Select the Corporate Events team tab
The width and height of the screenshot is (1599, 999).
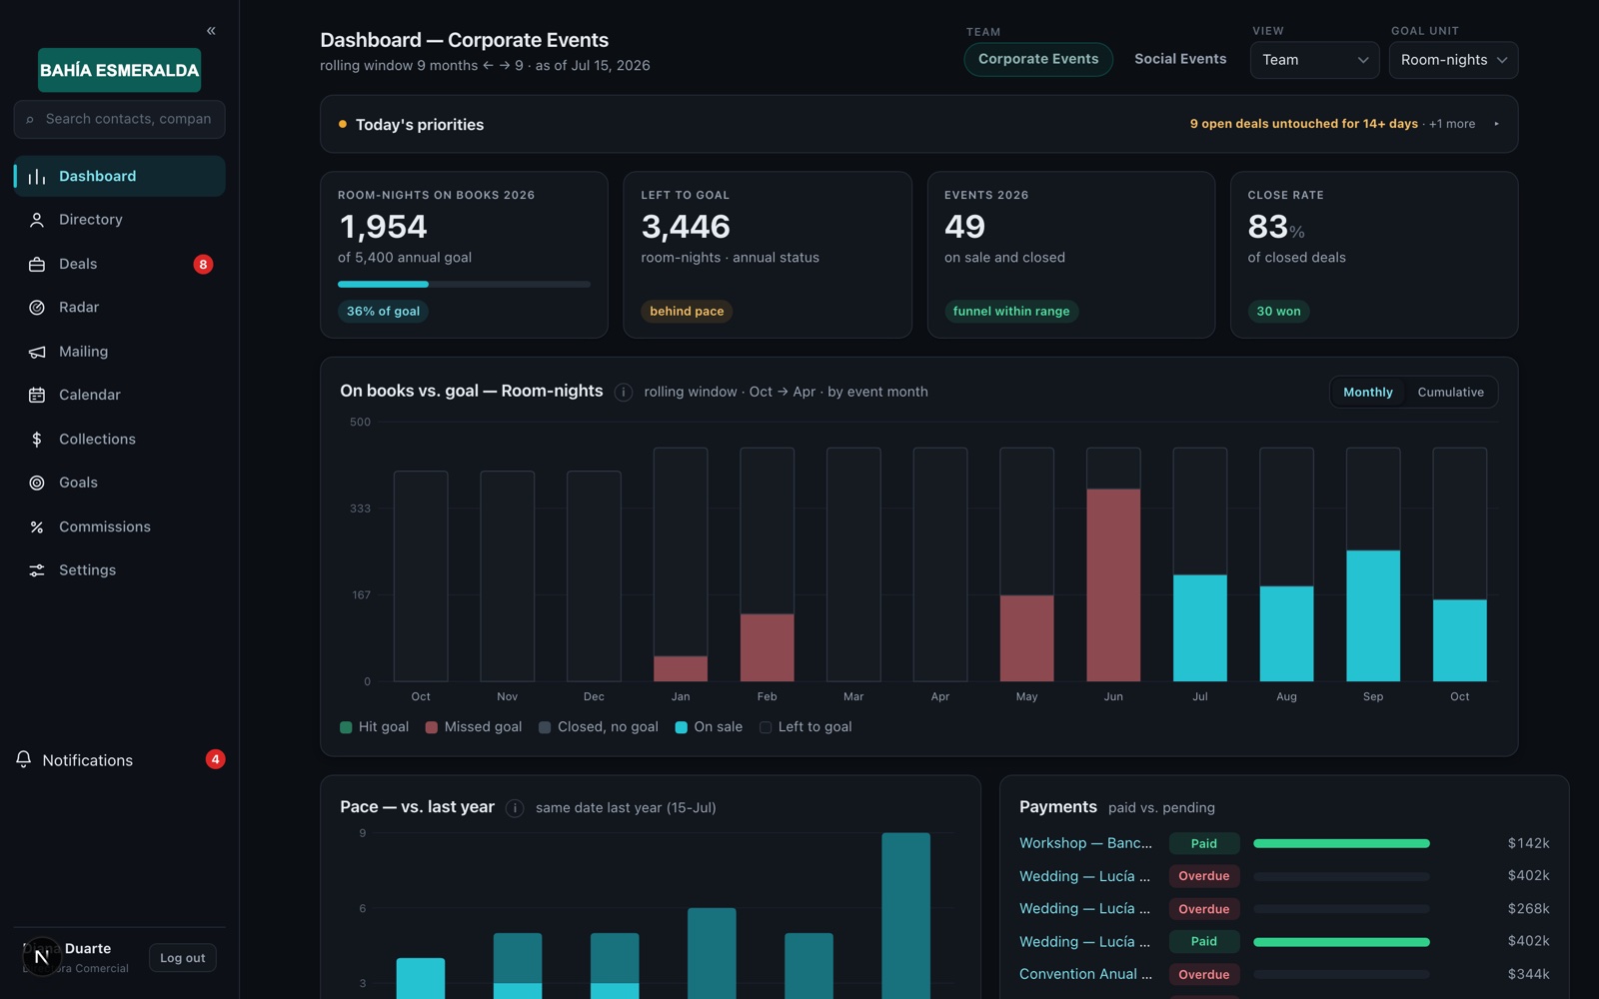point(1038,59)
